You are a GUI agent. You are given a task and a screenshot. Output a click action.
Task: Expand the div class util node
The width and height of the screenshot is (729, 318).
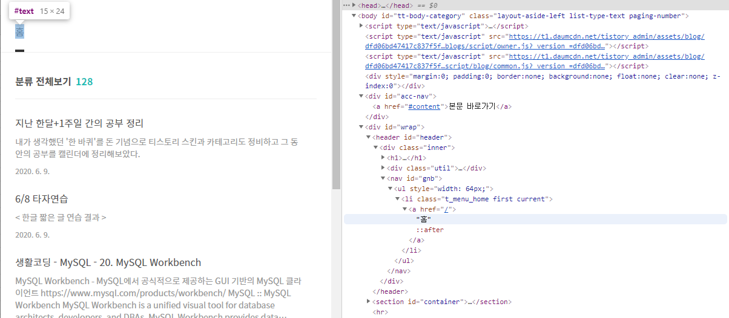(383, 168)
